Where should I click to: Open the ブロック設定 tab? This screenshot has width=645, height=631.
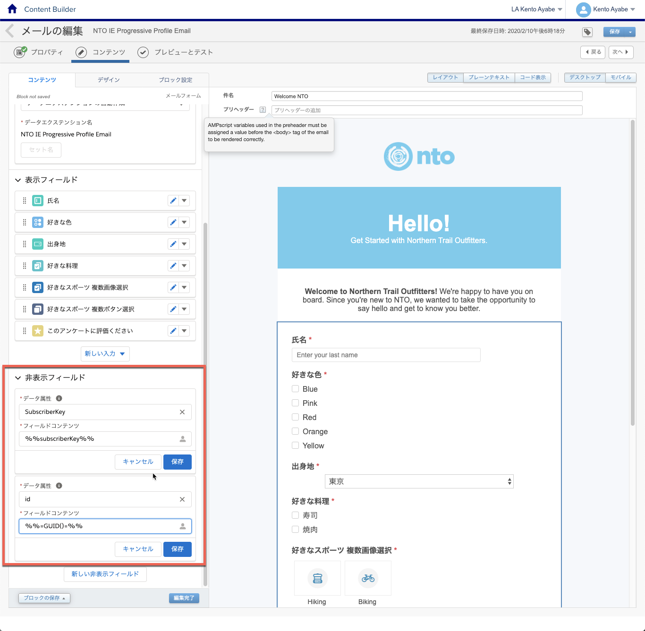click(175, 80)
